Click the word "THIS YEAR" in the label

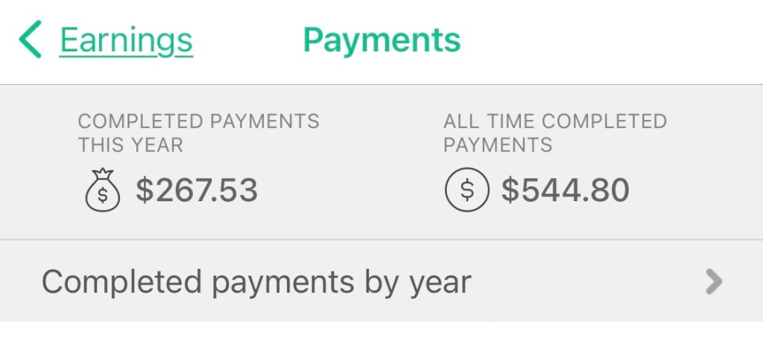(130, 145)
